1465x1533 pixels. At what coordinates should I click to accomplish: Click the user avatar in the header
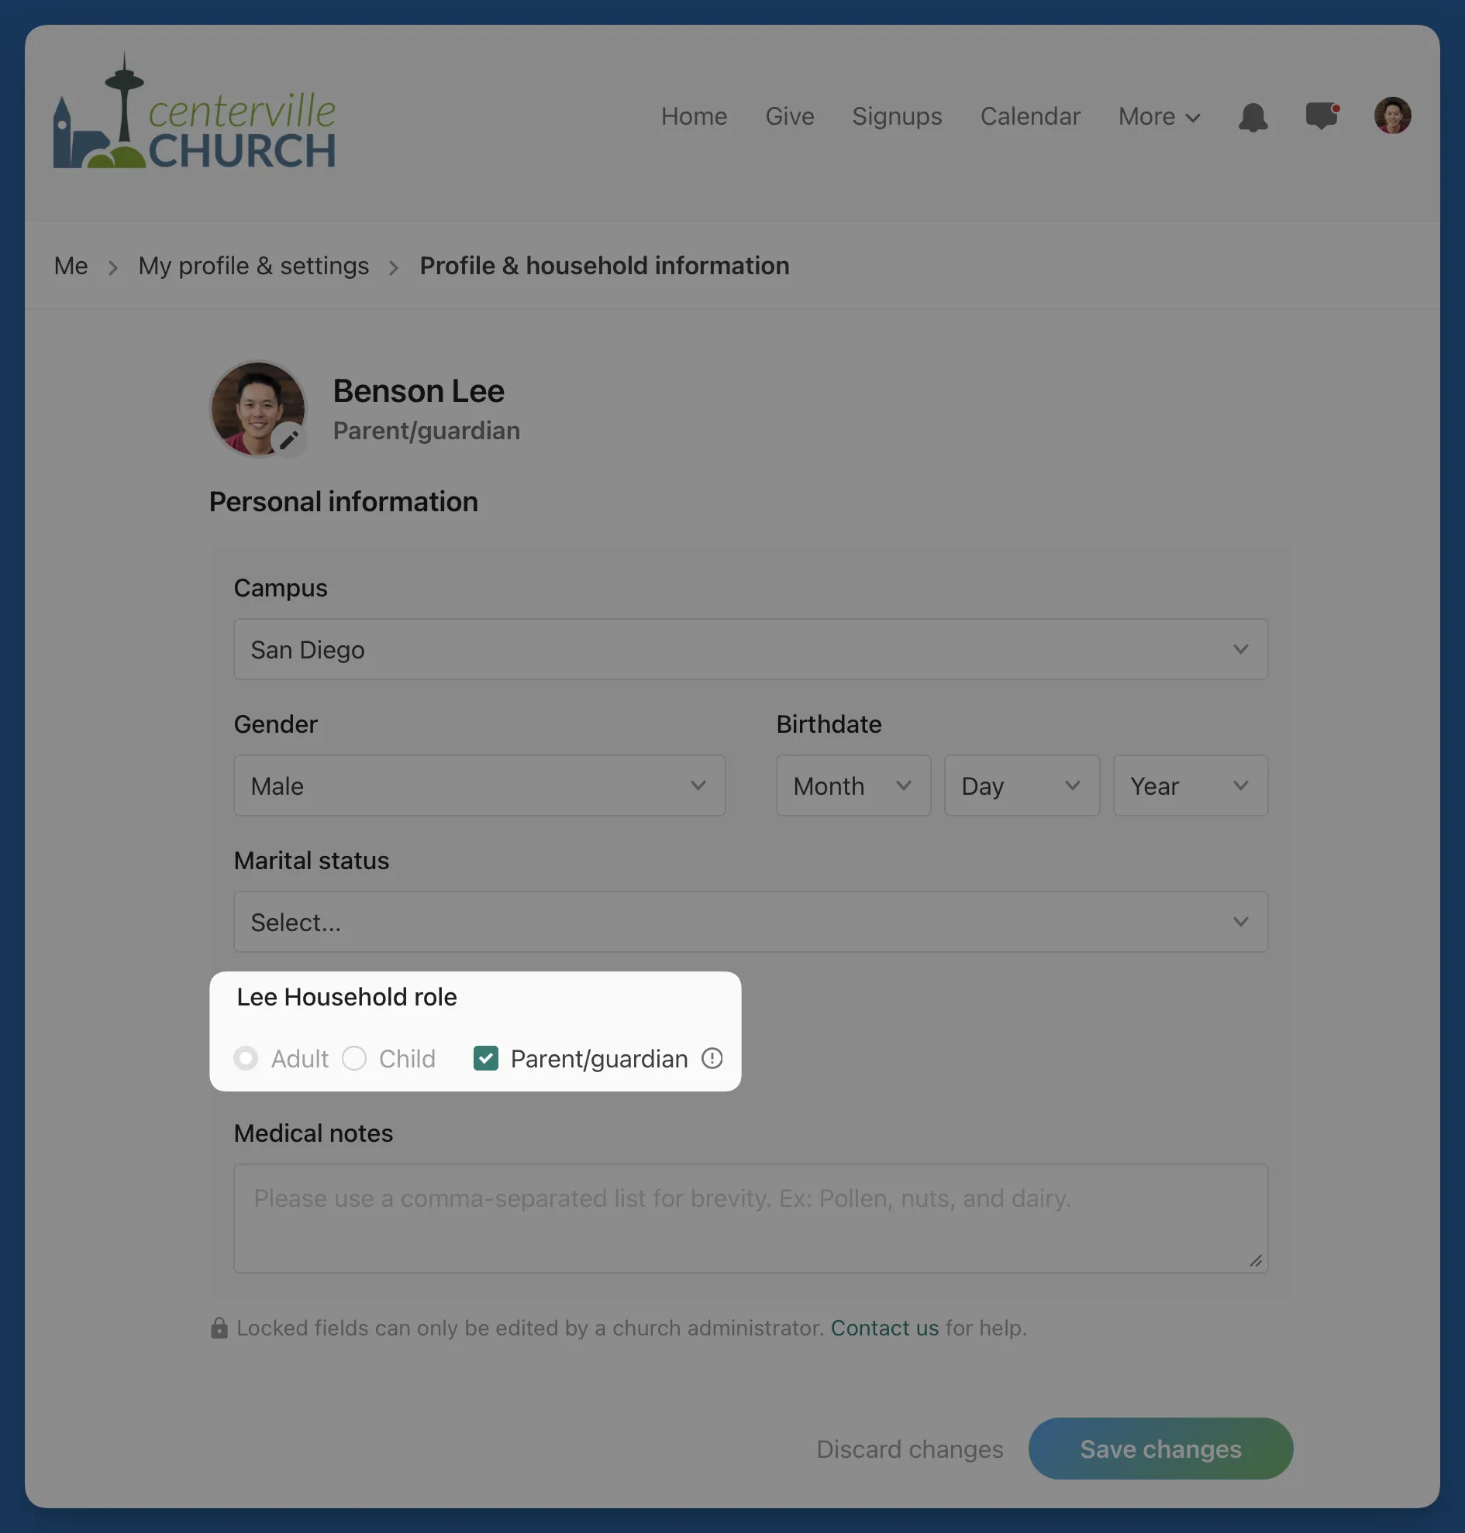click(1392, 115)
